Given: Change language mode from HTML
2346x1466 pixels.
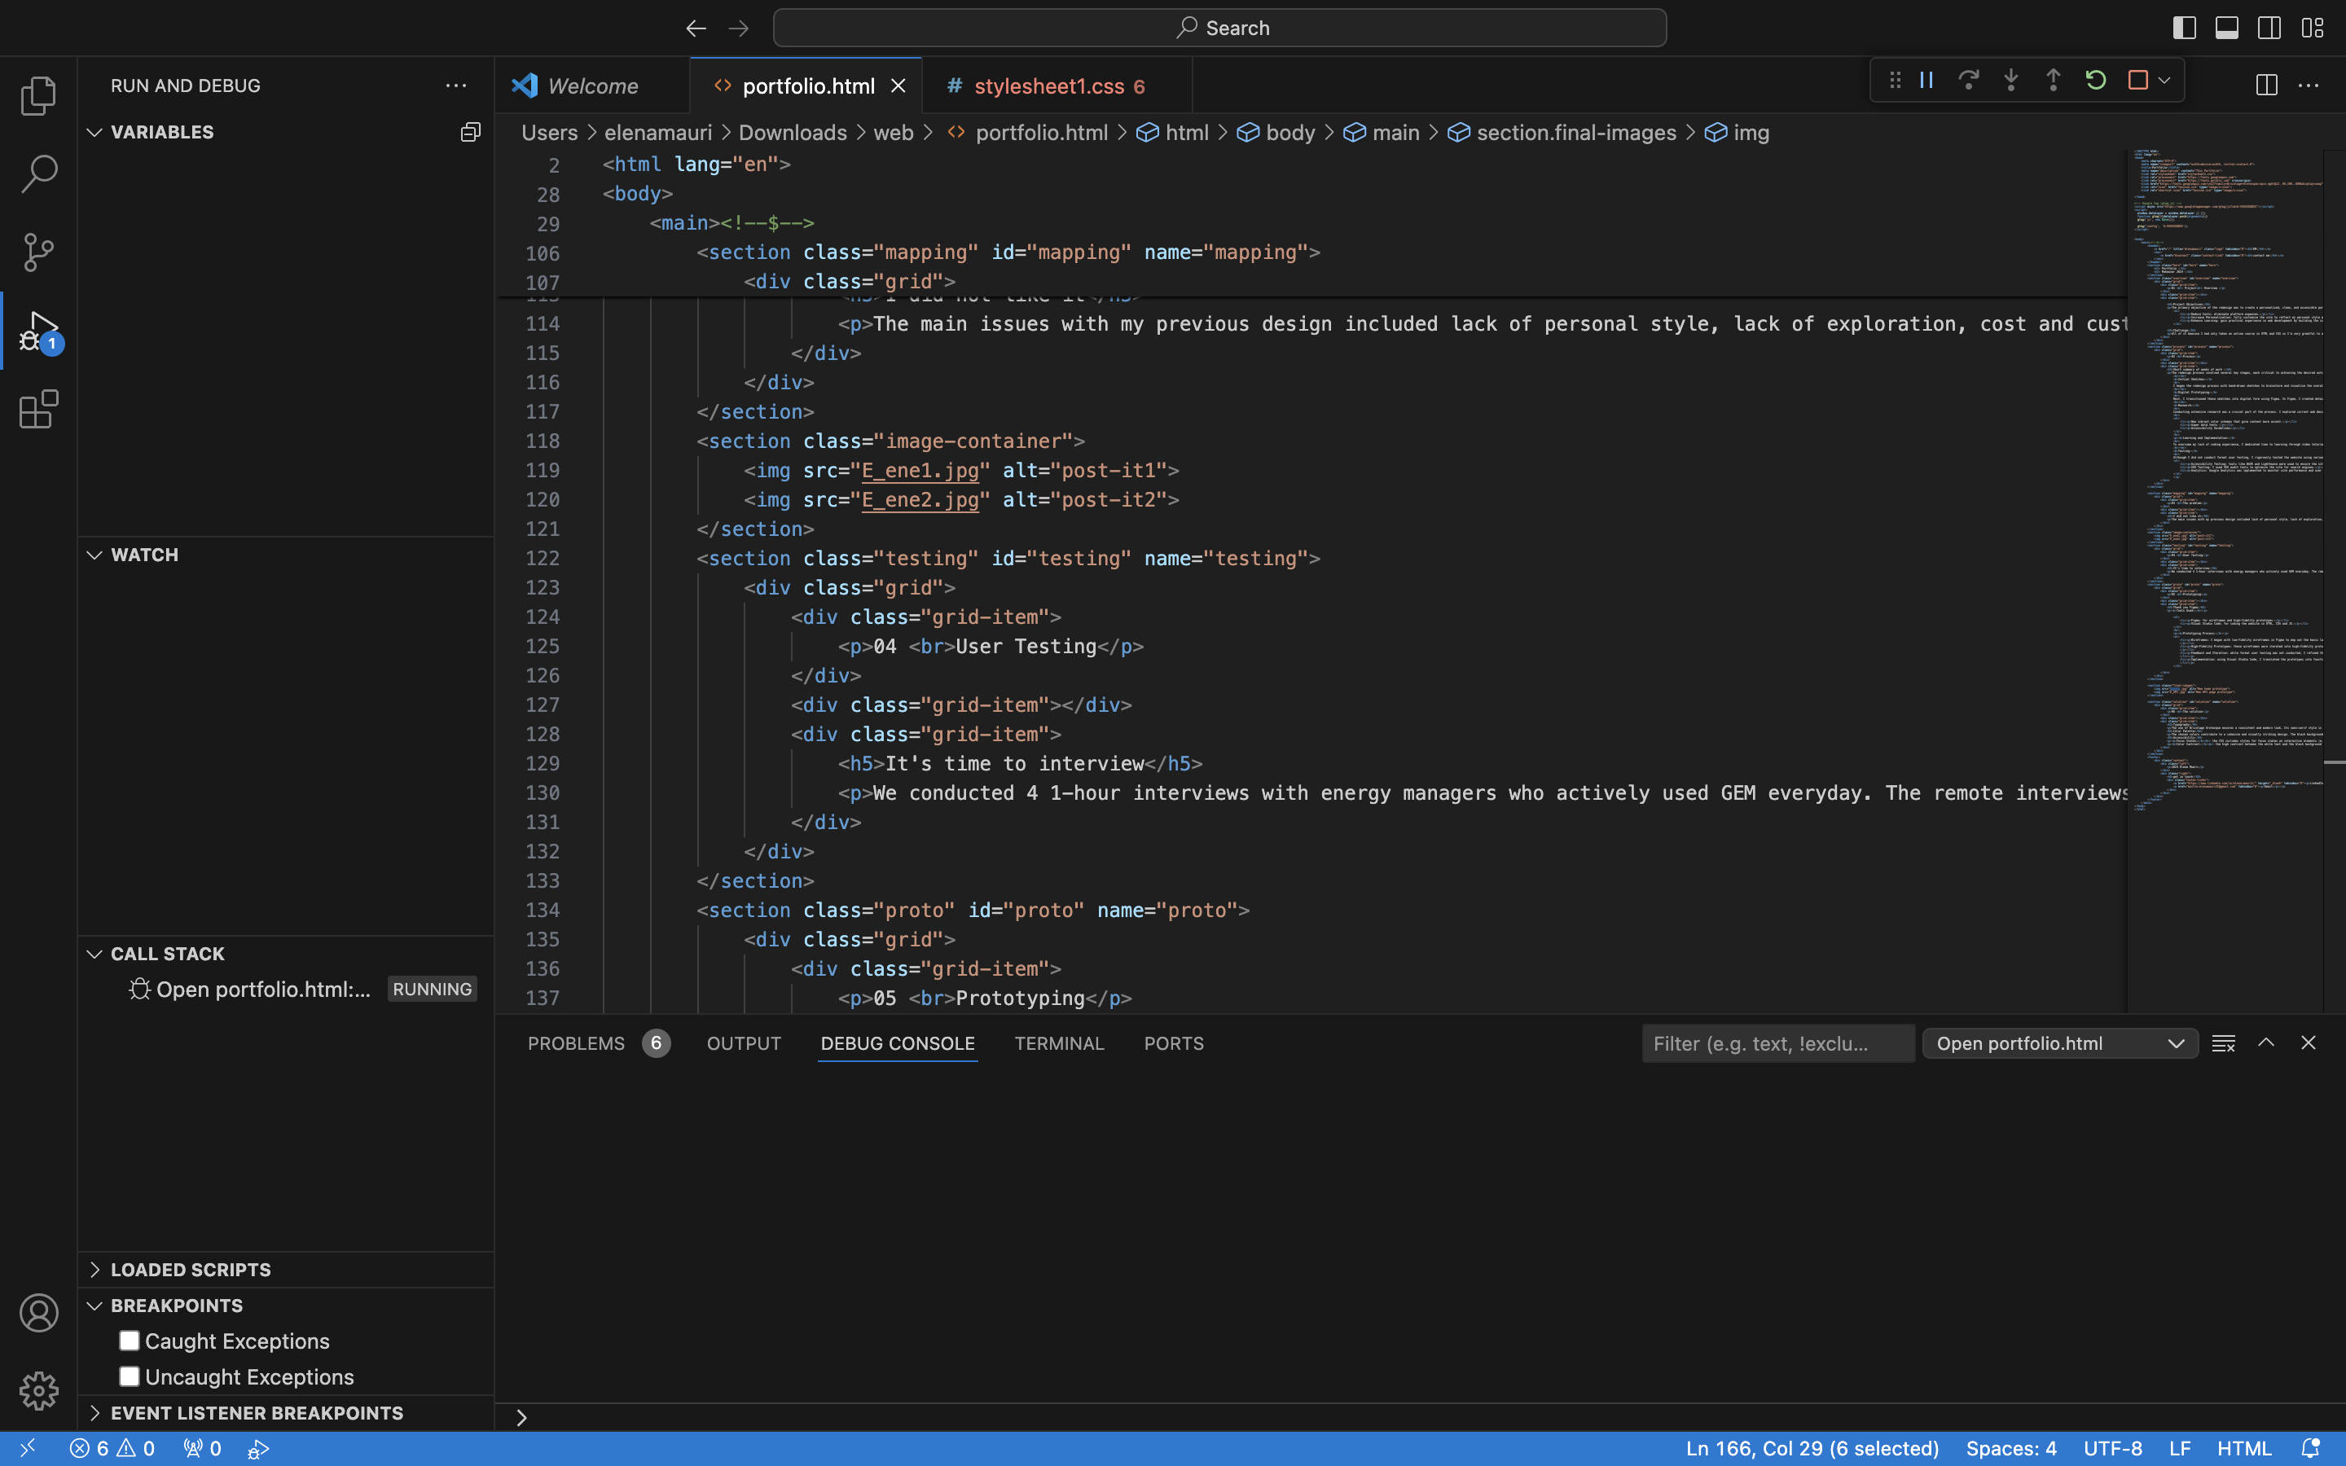Looking at the screenshot, I should coord(2243,1449).
